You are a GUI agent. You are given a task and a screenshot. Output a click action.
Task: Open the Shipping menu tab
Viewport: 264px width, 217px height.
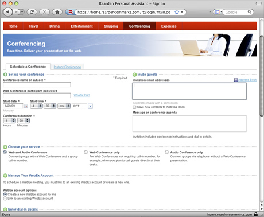[x=111, y=26]
